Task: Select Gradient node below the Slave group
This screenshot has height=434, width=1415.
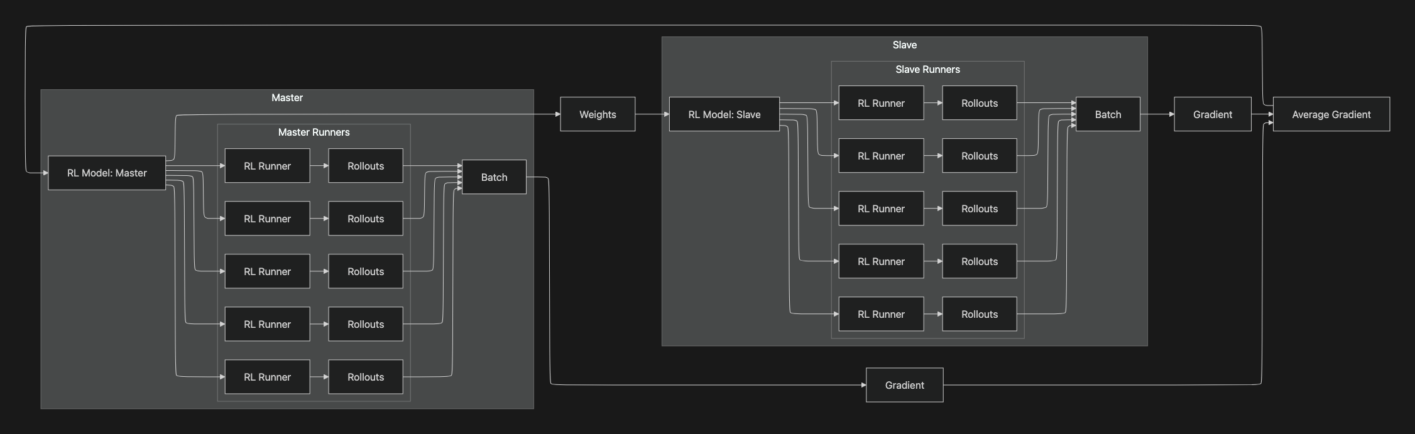Action: pyautogui.click(x=905, y=385)
